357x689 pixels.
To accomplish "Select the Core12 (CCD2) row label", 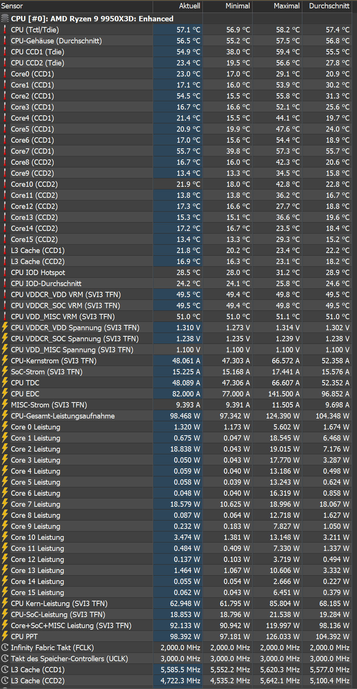I will coord(34,206).
